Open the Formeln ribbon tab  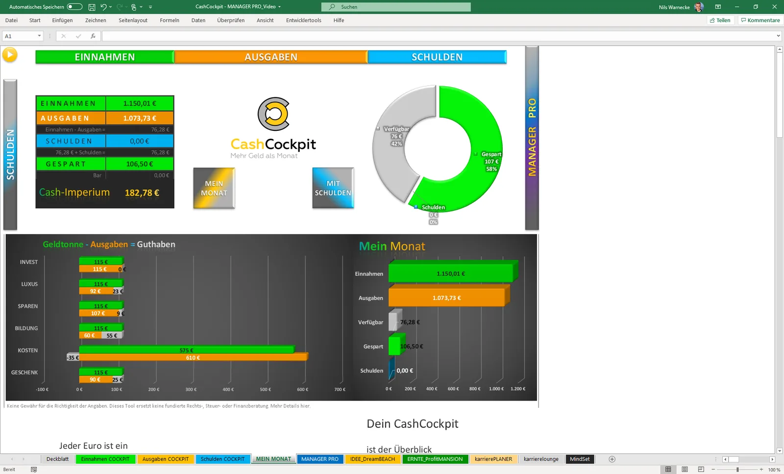coord(170,21)
